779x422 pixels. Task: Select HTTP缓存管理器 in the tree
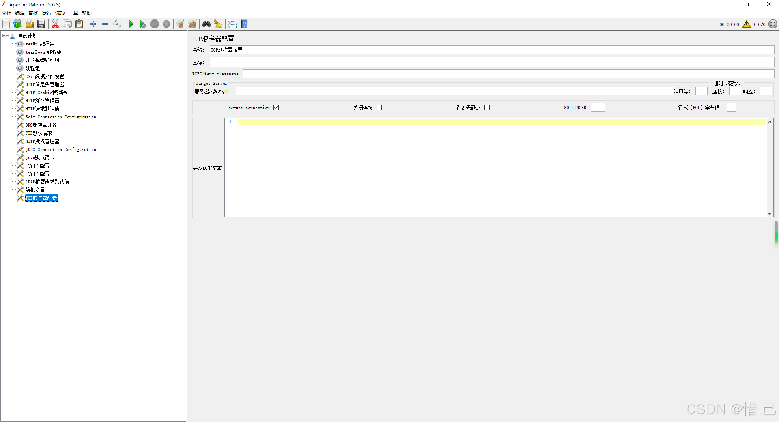point(42,101)
